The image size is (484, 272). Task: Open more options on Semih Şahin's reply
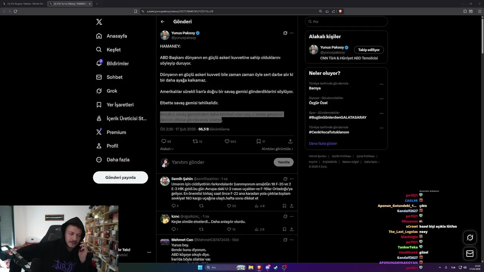point(292,179)
